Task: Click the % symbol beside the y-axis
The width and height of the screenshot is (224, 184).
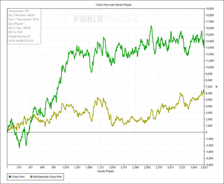Action: click(217, 87)
